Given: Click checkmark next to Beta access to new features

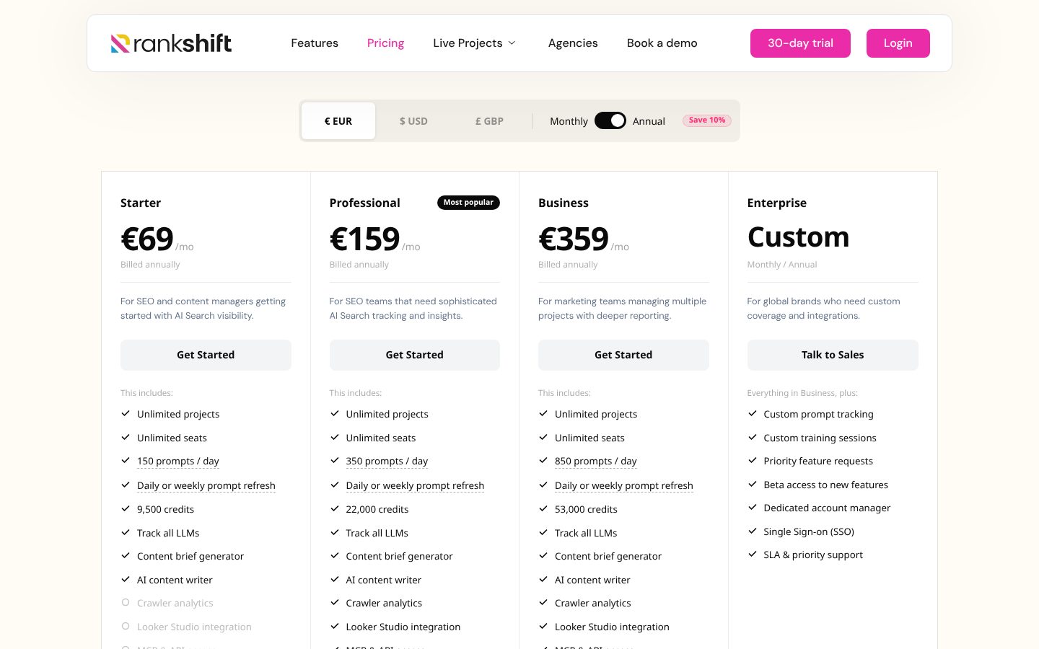Looking at the screenshot, I should 753,484.
